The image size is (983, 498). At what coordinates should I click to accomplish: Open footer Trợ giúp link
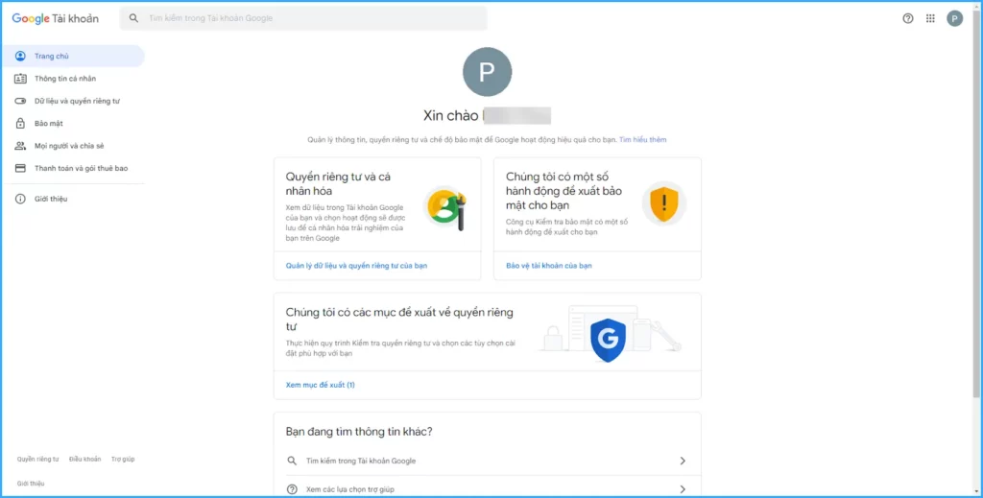point(123,460)
